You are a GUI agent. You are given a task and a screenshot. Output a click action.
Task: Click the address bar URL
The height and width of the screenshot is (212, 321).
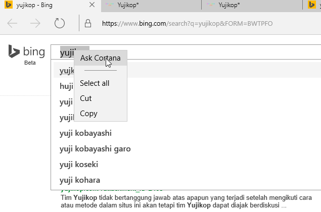187,24
